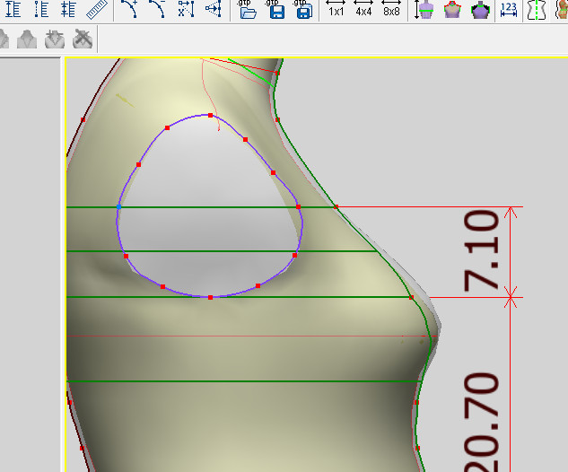Activate the symmetric points tool
Viewport: 568px width, 472px height.
pos(213,10)
